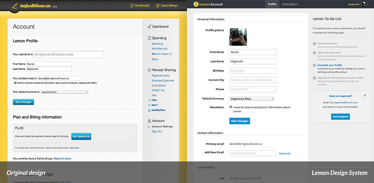This screenshot has width=374, height=183.
Task: Open Spending link under Spending section
Action: (157, 44)
